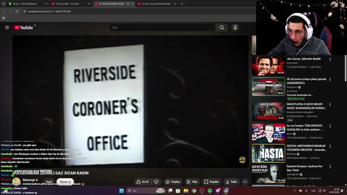Focus the YouTube Ara search field
The width and height of the screenshot is (347, 195).
tap(162, 27)
